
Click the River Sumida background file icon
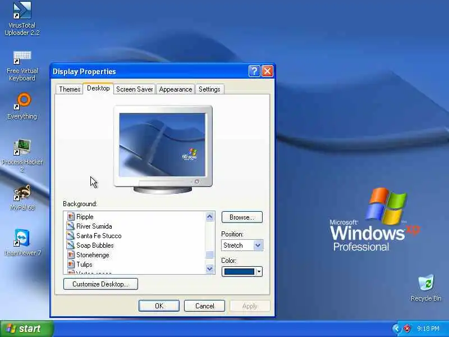coord(71,226)
